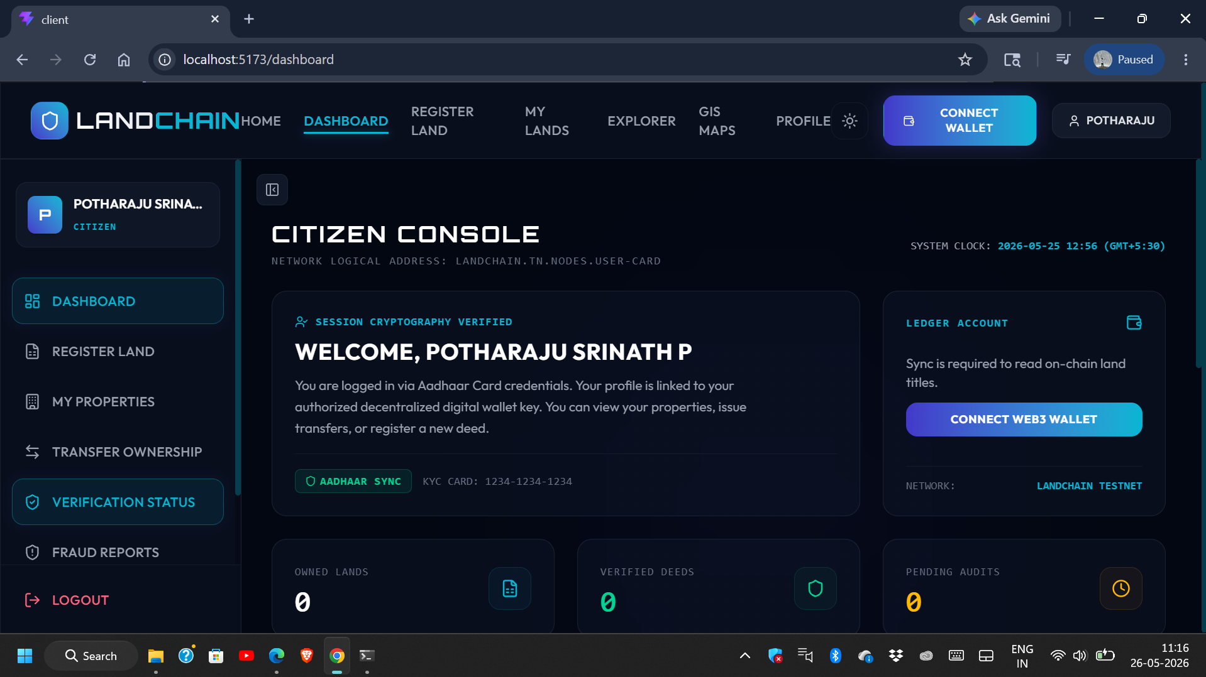
Task: Go back in browser history
Action: (x=22, y=60)
